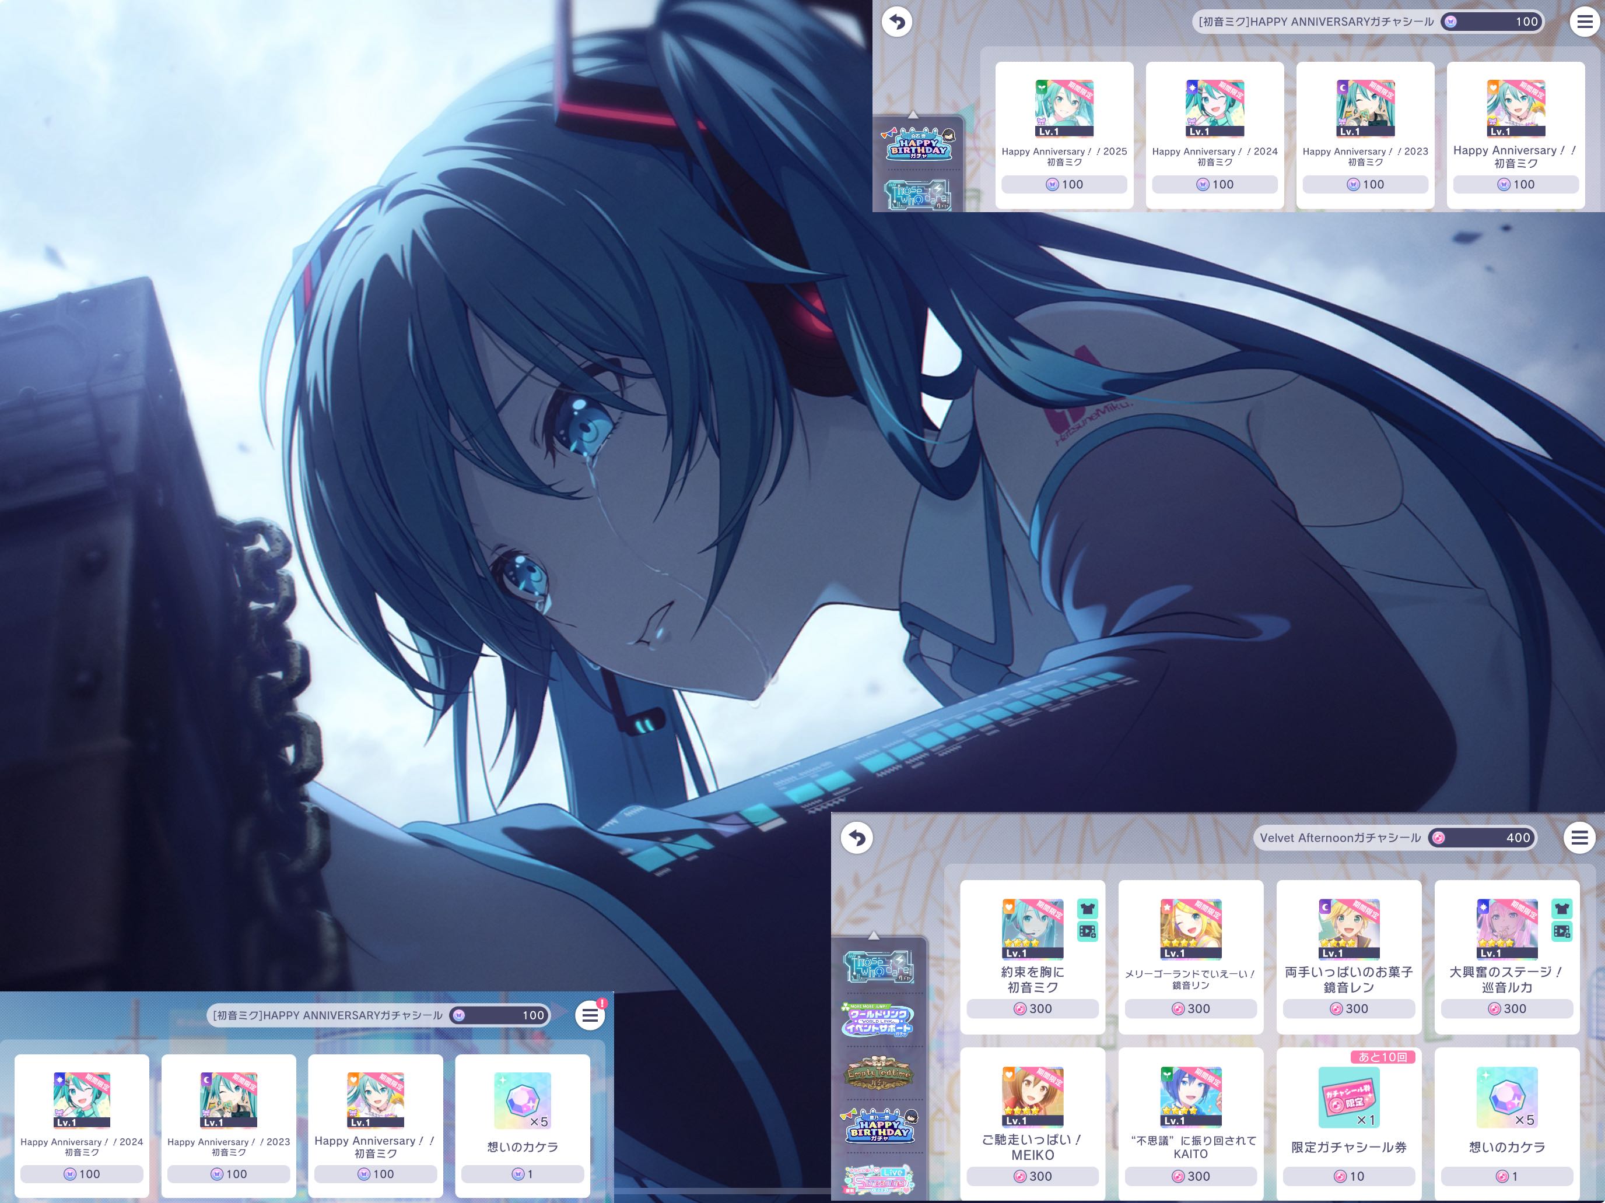Click back arrow in Velvet Afternoon panel
This screenshot has width=1605, height=1203.
[x=857, y=838]
